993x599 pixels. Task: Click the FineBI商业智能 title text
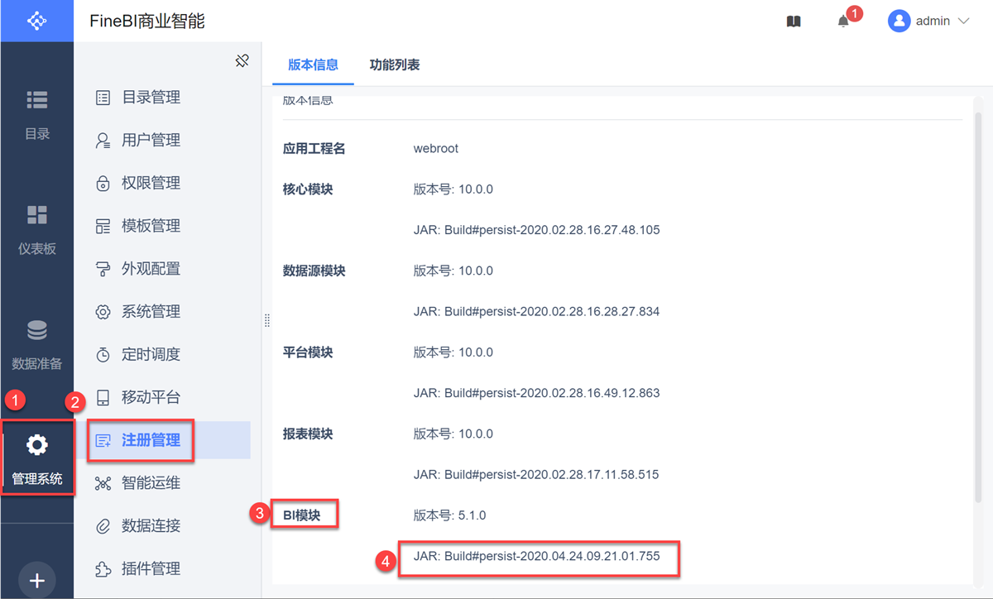click(x=147, y=22)
